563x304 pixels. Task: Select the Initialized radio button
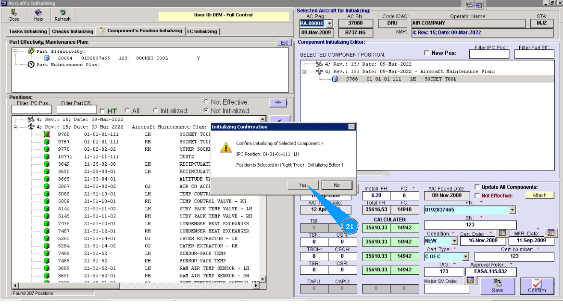point(155,110)
